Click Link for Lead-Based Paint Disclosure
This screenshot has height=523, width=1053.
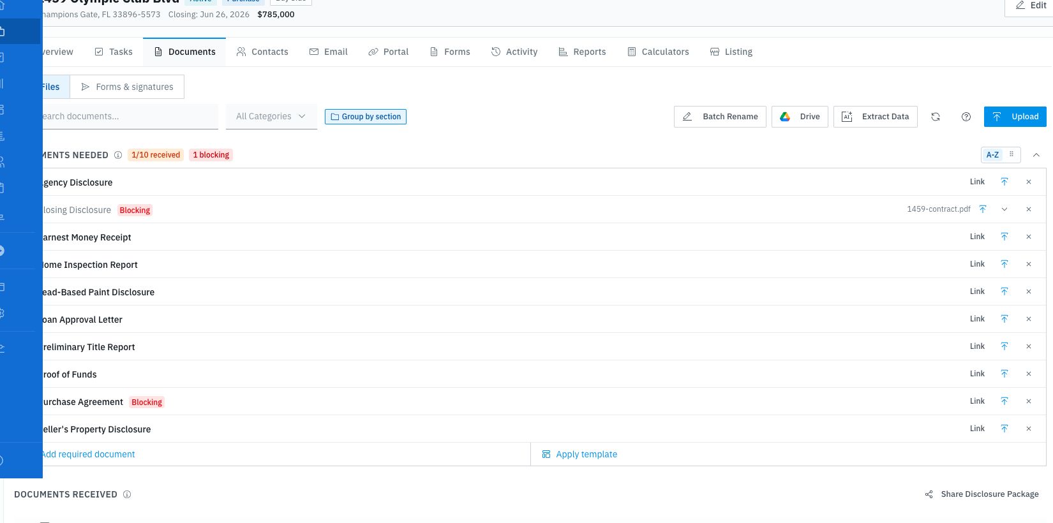coord(977,291)
